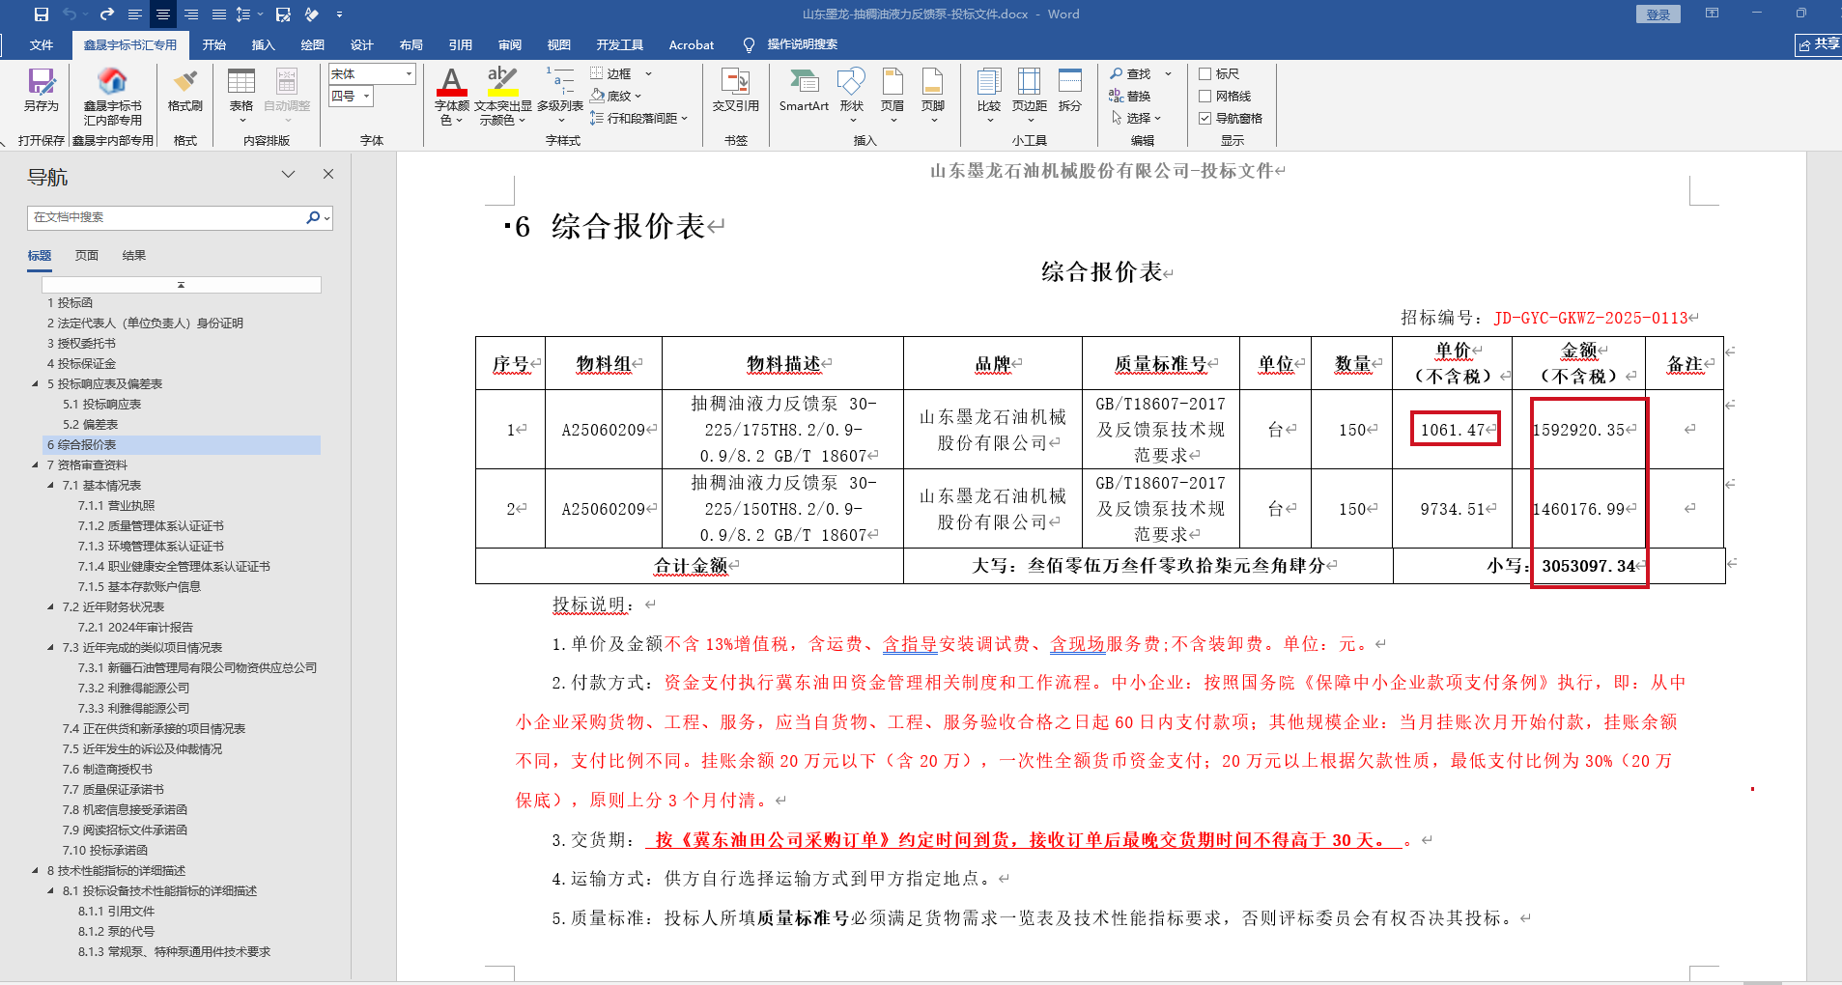The width and height of the screenshot is (1842, 985).
Task: Click the 共享 share button
Action: click(1819, 44)
